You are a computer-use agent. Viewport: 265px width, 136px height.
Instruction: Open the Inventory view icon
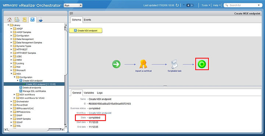pos(40,20)
